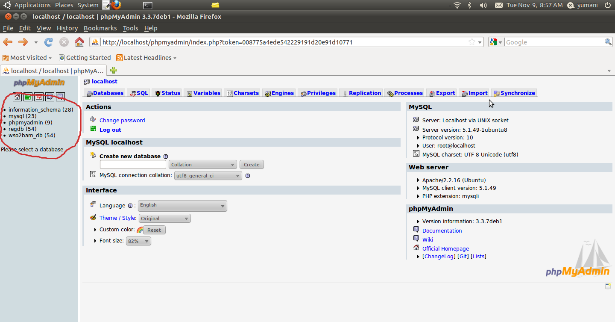The height and width of the screenshot is (322, 615).
Task: Open Home icon in phpMyAdmin navigation panel
Action: [17, 97]
